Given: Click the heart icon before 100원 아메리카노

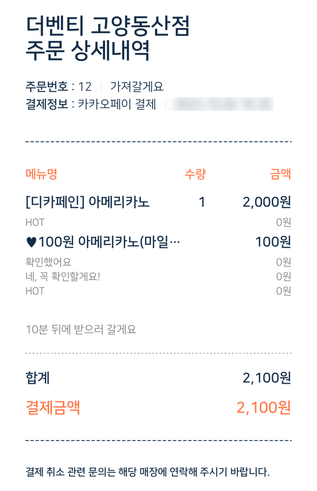Looking at the screenshot, I should click(x=31, y=242).
